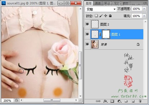Screen dimensions: 149x105
Task: Create new fill or adjustment layer
Action: (x=119, y=101)
